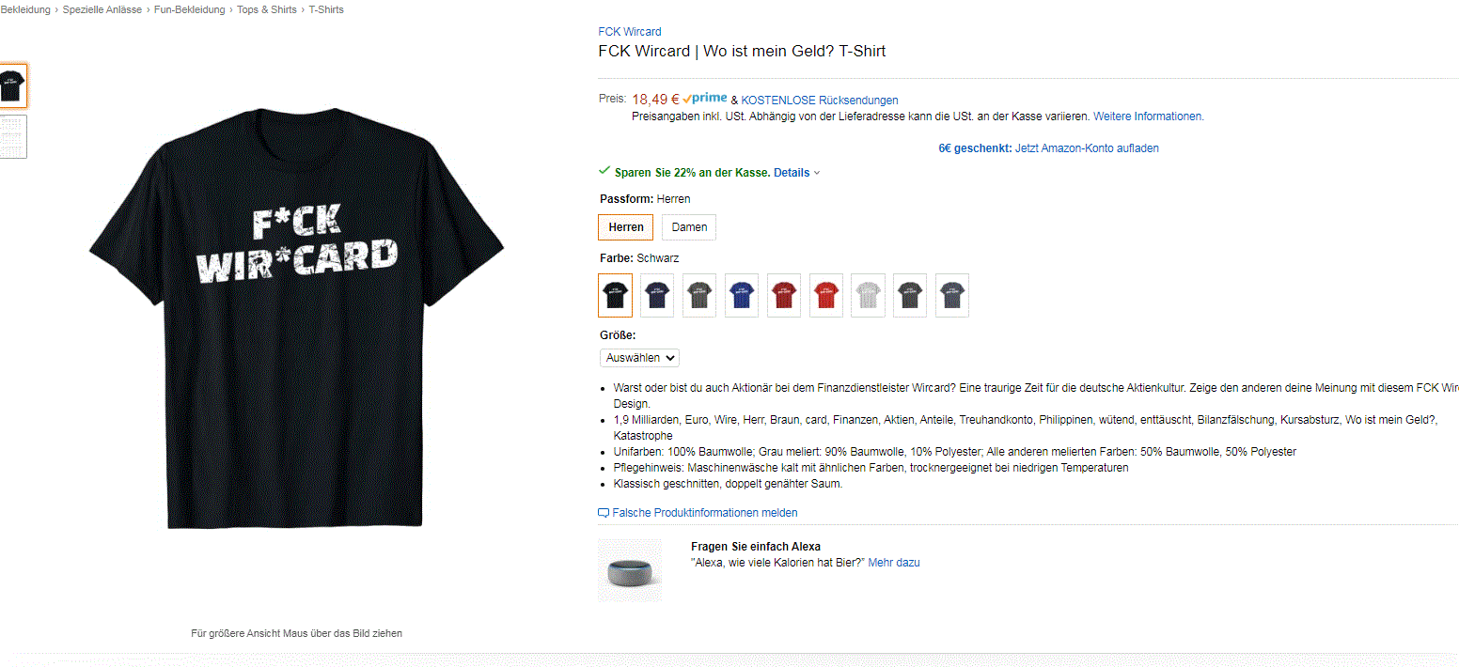Pick the navy blue T-shirt color
The height and width of the screenshot is (667, 1459).
tap(657, 296)
